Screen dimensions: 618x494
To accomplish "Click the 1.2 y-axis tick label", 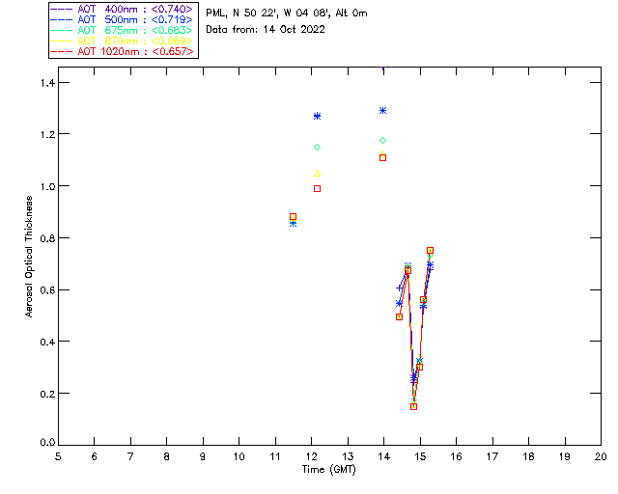I will 47,134.
